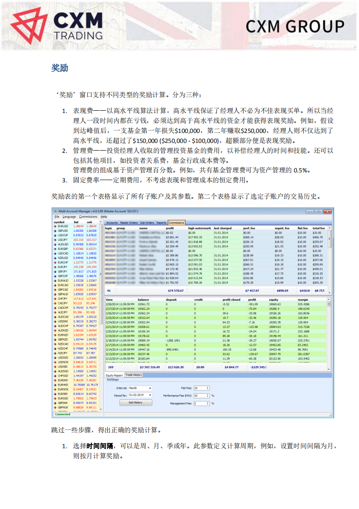Switch to the Accounts tab
359x509 pixels.
click(112, 223)
